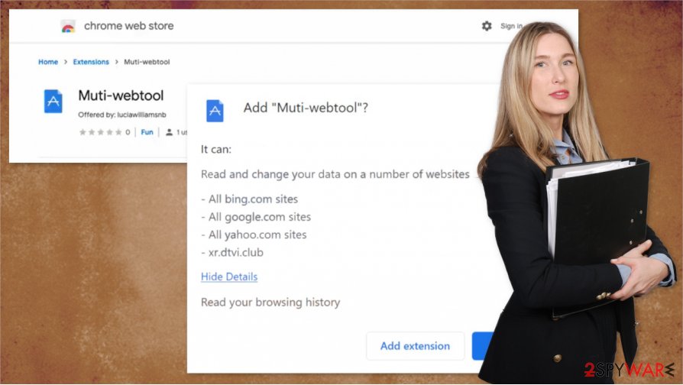Go to Home breadcrumb
The width and height of the screenshot is (683, 385).
48,62
